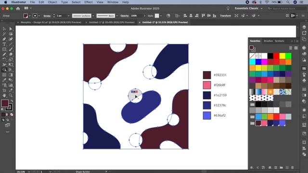This screenshot has width=308, height=173.
Task: Select the Artboard tool
Action: coord(4,90)
